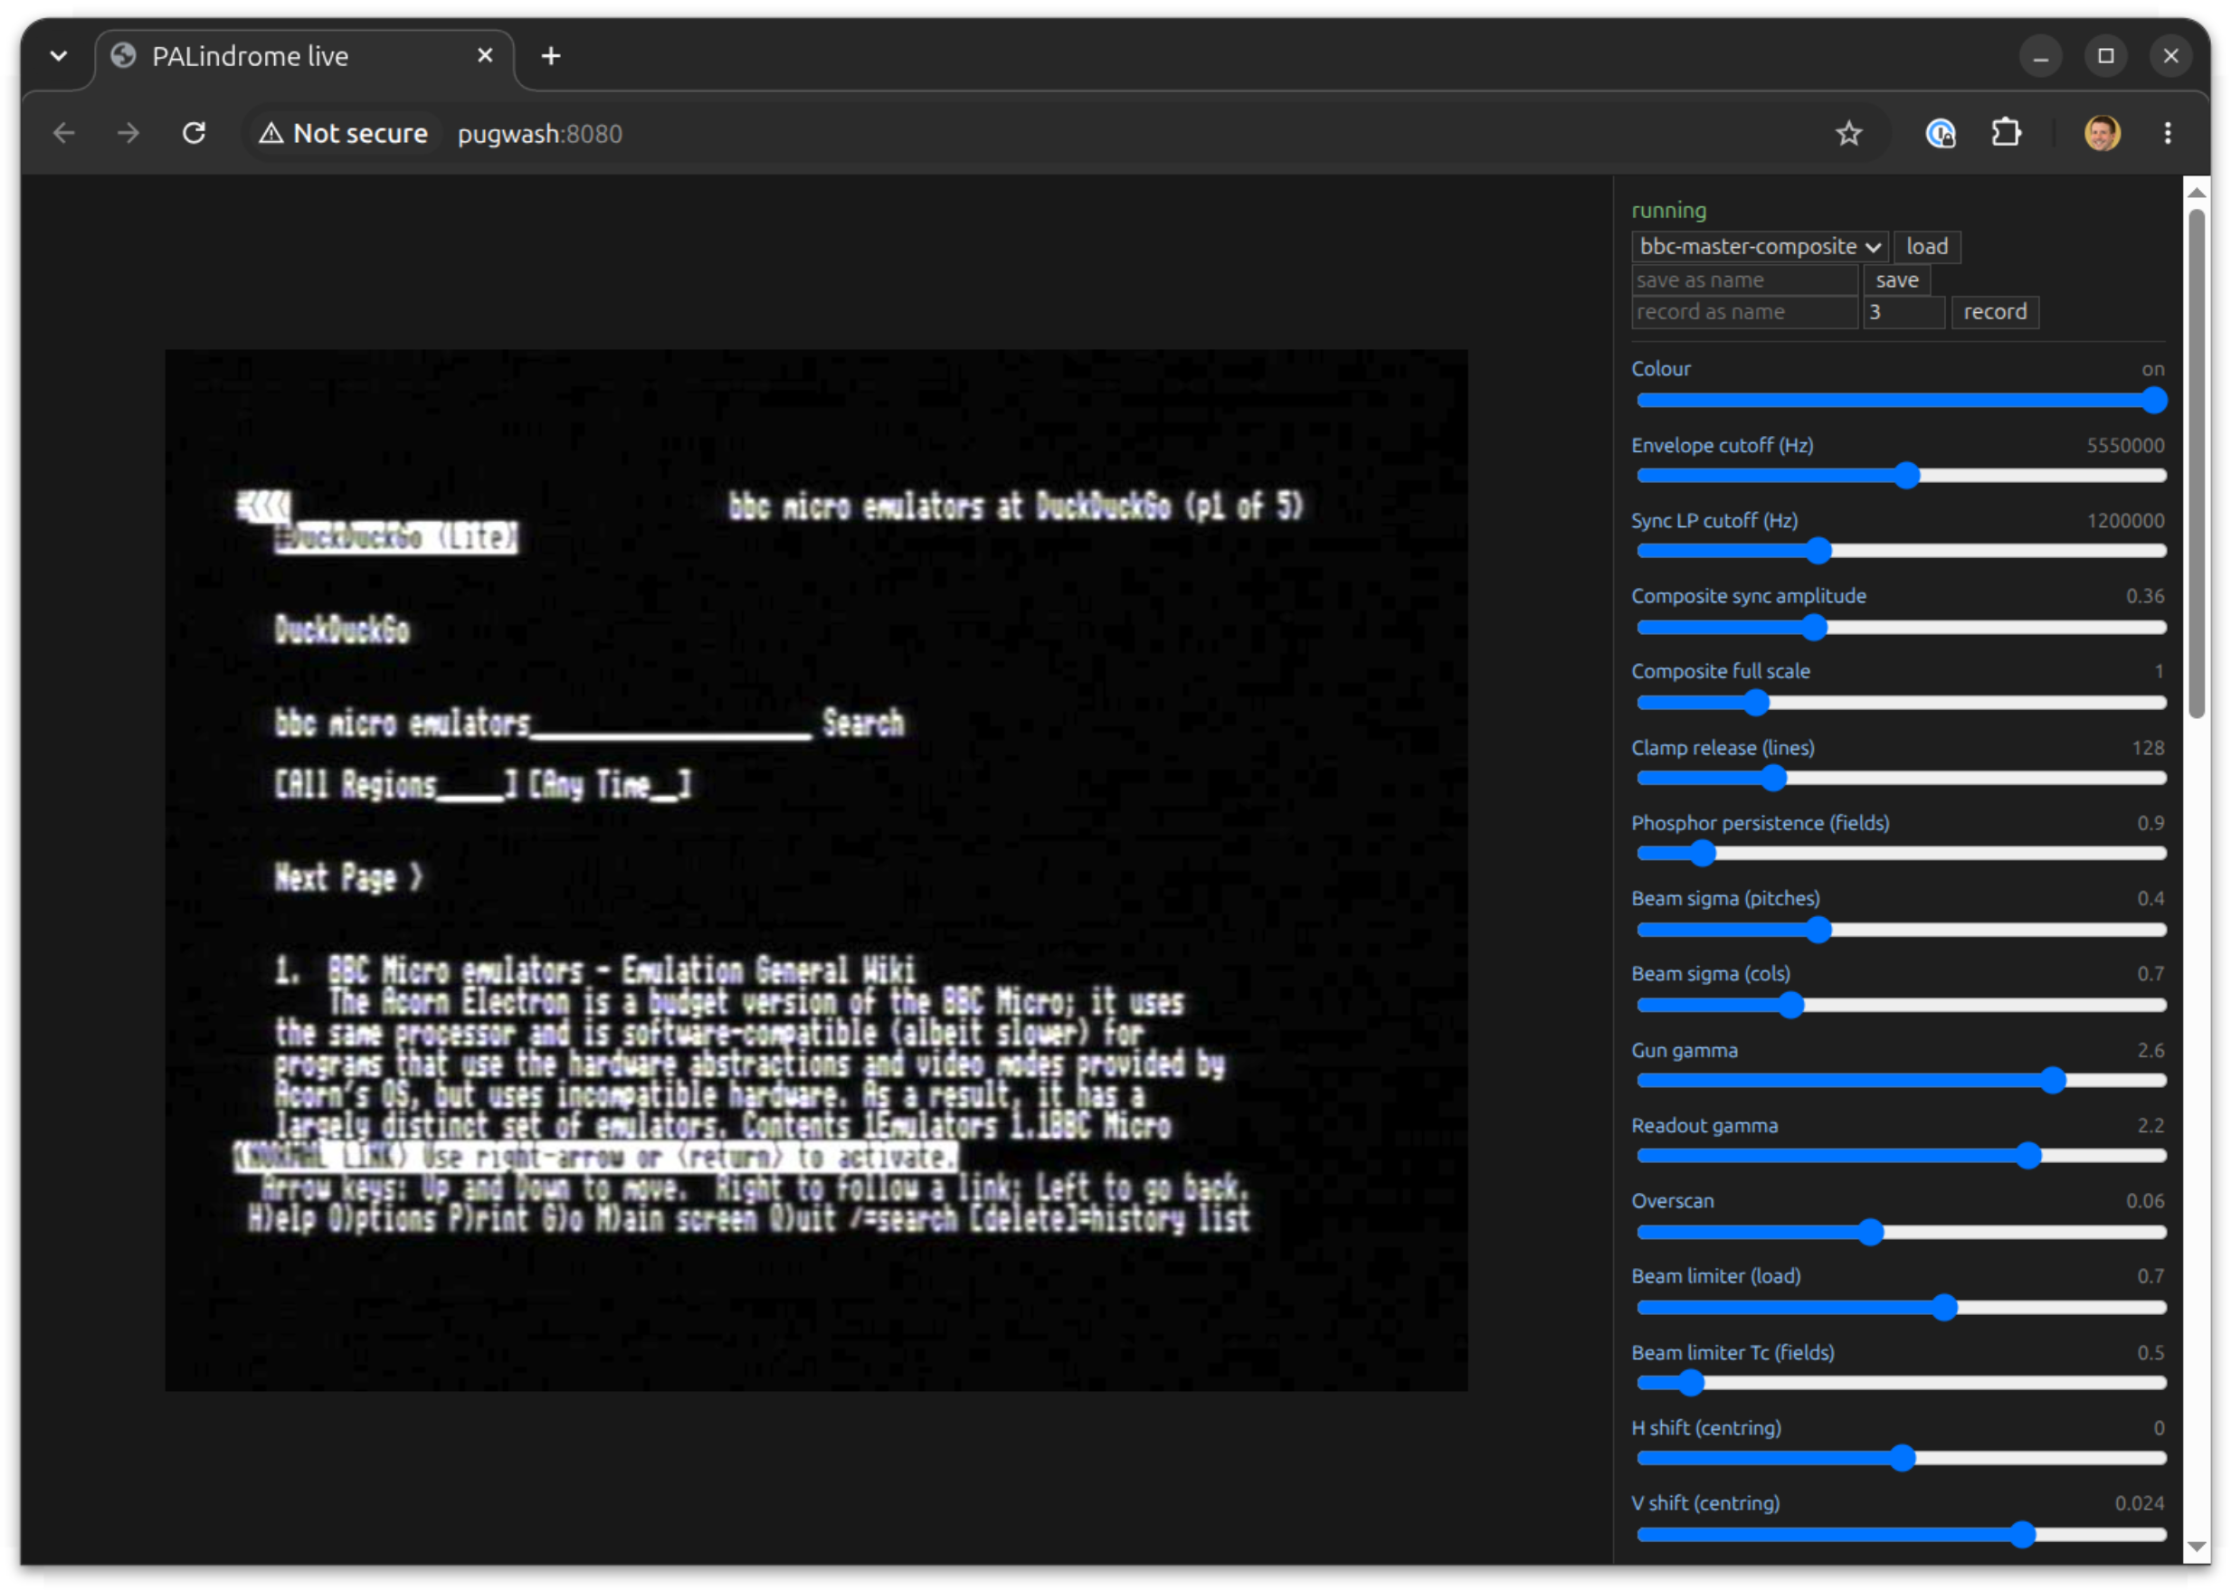2231x1590 pixels.
Task: Toggle the Colour on/off slider
Action: [x=1900, y=401]
